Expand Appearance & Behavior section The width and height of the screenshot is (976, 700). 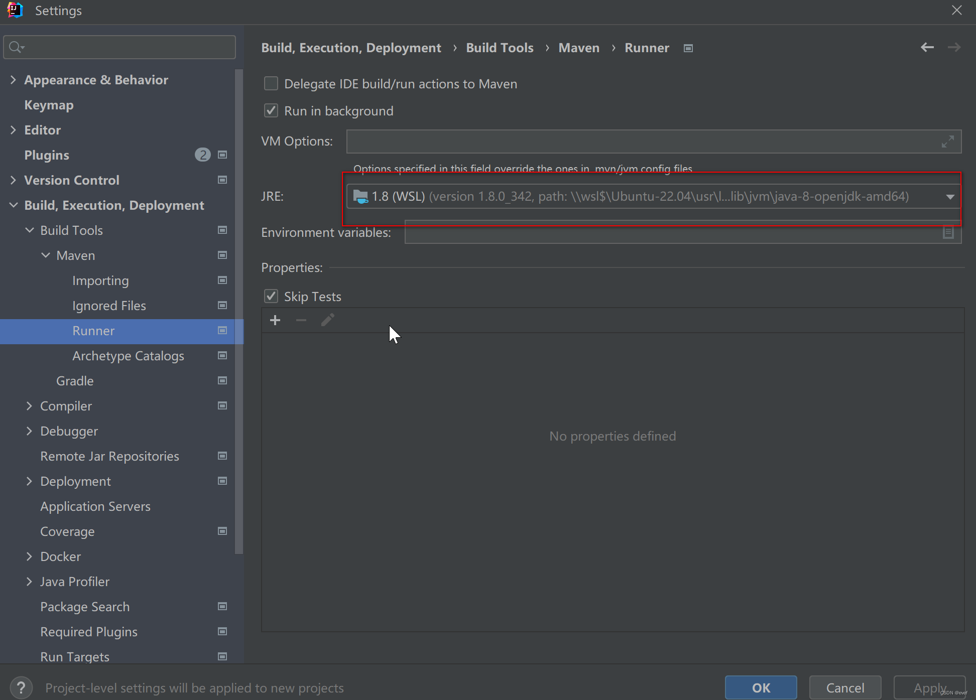pyautogui.click(x=14, y=80)
